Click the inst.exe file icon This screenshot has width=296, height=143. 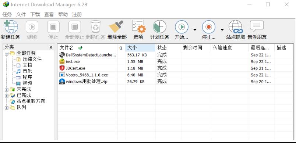pyautogui.click(x=62, y=61)
